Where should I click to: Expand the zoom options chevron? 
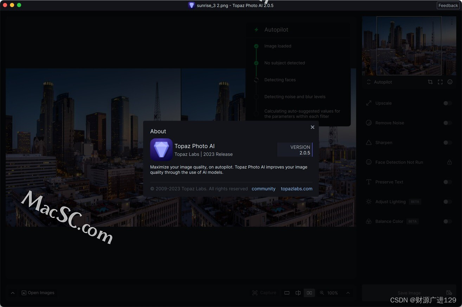pyautogui.click(x=348, y=293)
